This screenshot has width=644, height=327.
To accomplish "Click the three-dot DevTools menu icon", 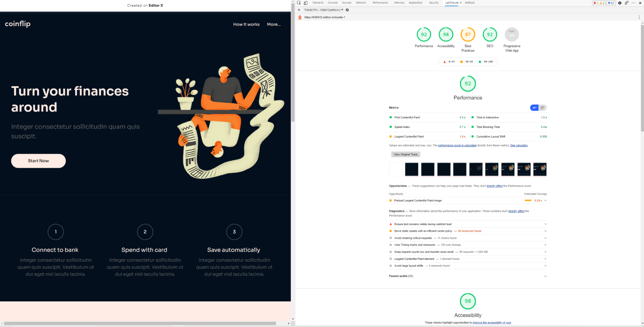I will [x=633, y=3].
